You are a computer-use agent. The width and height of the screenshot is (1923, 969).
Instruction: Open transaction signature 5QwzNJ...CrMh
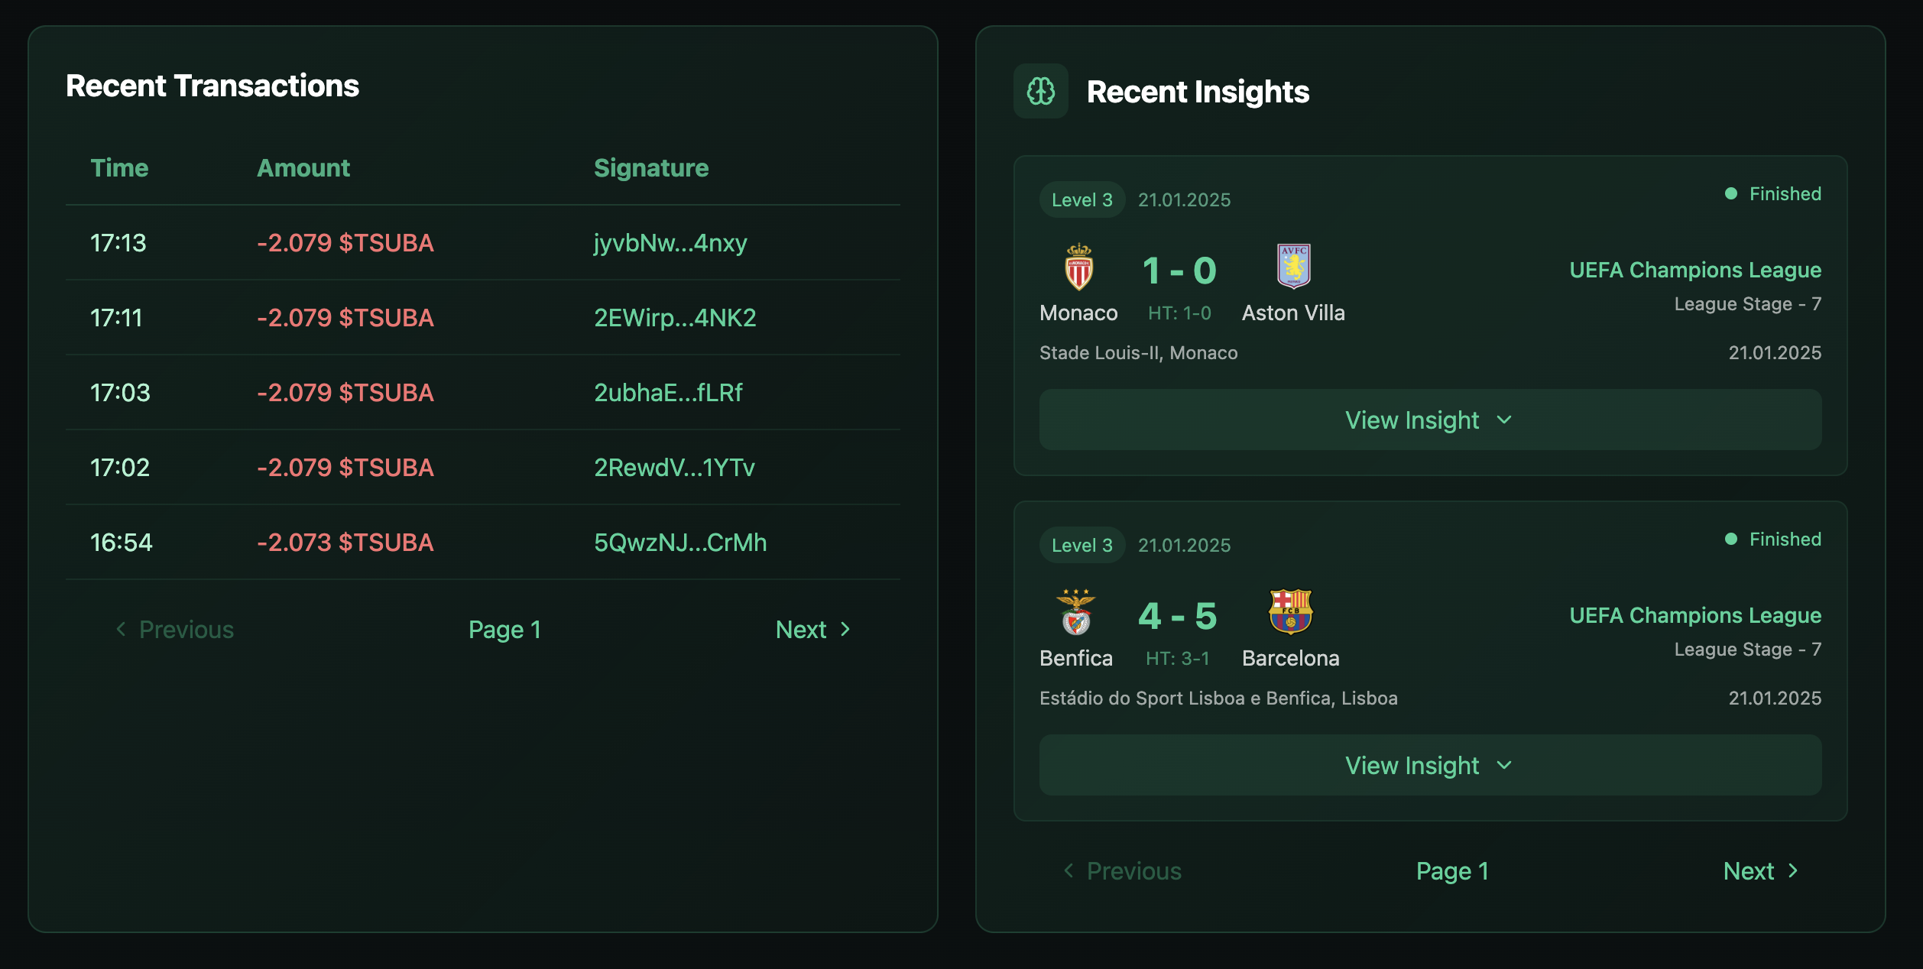(x=680, y=542)
